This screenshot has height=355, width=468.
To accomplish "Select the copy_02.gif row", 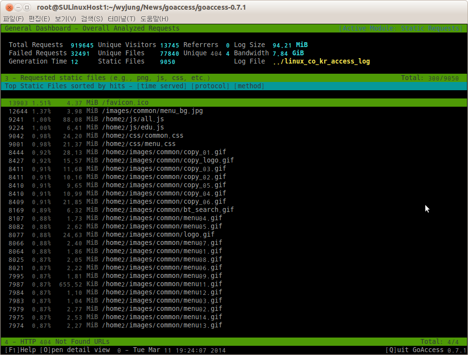I will (x=234, y=177).
